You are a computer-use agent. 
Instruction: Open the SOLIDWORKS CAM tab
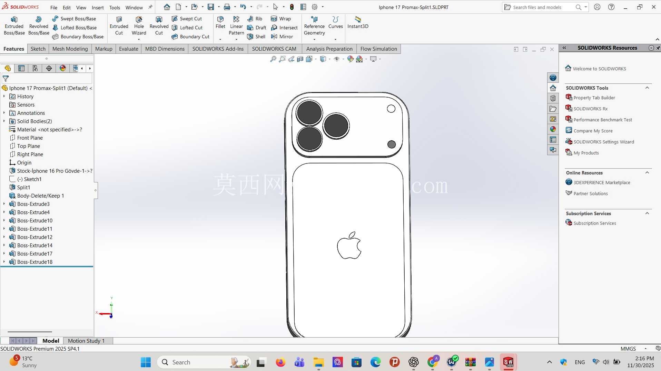point(274,49)
